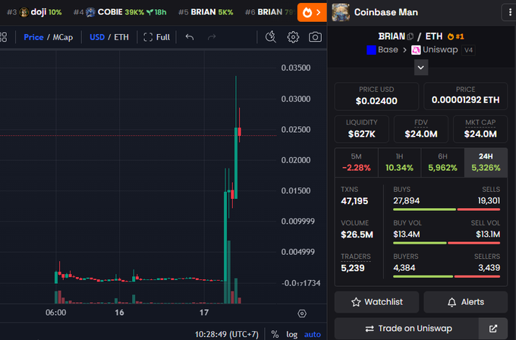Toggle log scale on chart

click(x=291, y=335)
